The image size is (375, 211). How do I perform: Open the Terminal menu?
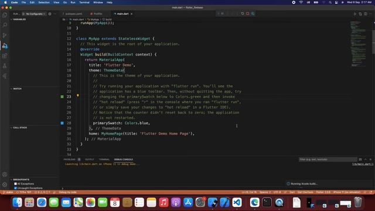[84, 2]
